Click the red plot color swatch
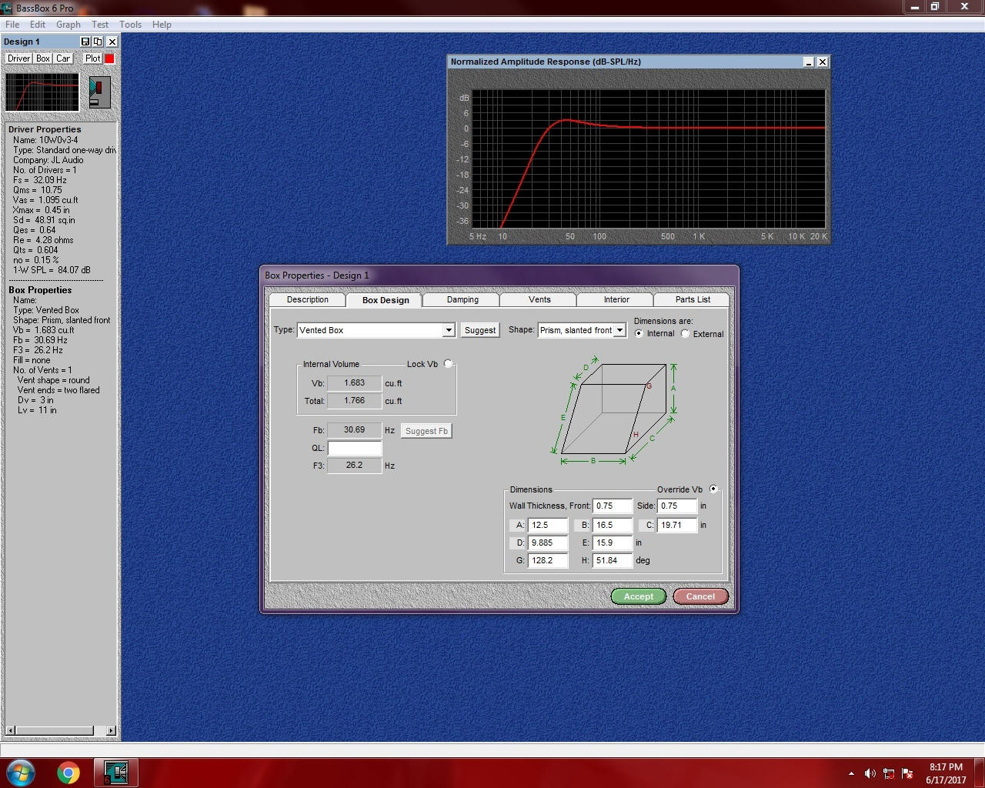This screenshot has width=985, height=788. tap(109, 58)
